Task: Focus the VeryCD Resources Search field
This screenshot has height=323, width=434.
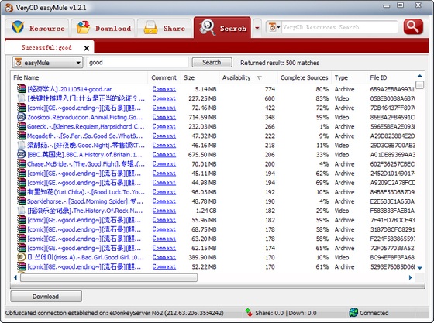Action: pos(339,27)
